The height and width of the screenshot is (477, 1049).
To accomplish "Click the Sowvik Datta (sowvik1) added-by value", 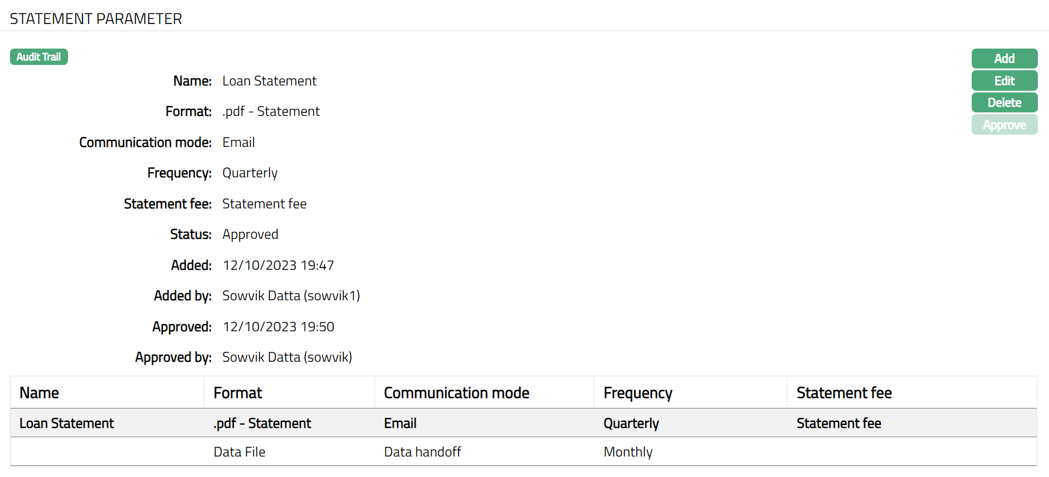I will pyautogui.click(x=291, y=296).
